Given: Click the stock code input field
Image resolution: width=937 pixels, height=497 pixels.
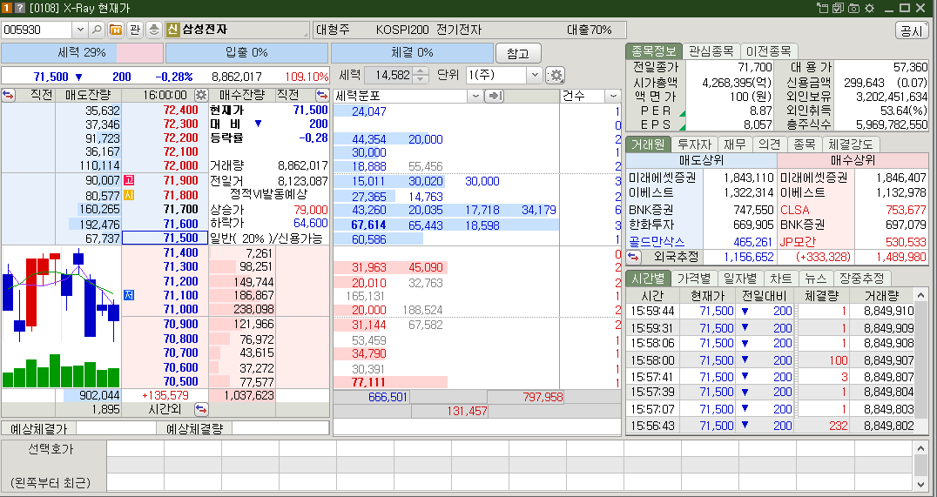Looking at the screenshot, I should [37, 30].
